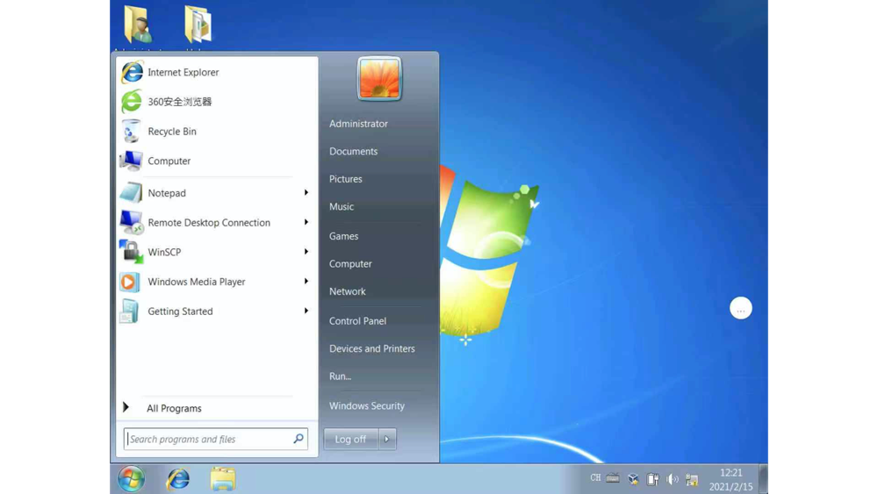
Task: Open shutdown options arrow beside Log off
Action: pos(387,440)
